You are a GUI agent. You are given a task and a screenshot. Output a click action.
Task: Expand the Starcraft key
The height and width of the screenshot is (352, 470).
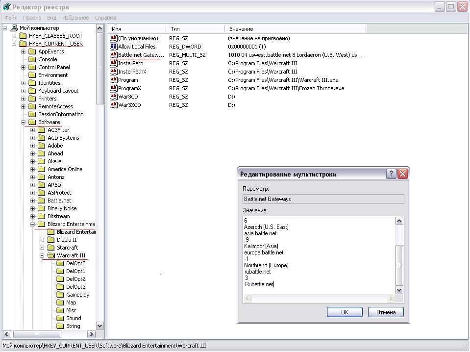point(42,248)
